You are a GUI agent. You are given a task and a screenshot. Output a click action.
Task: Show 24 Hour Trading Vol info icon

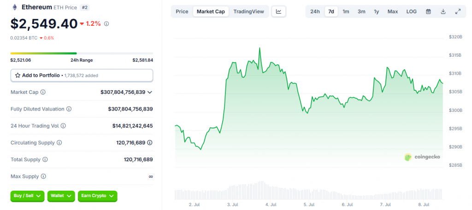(x=63, y=126)
